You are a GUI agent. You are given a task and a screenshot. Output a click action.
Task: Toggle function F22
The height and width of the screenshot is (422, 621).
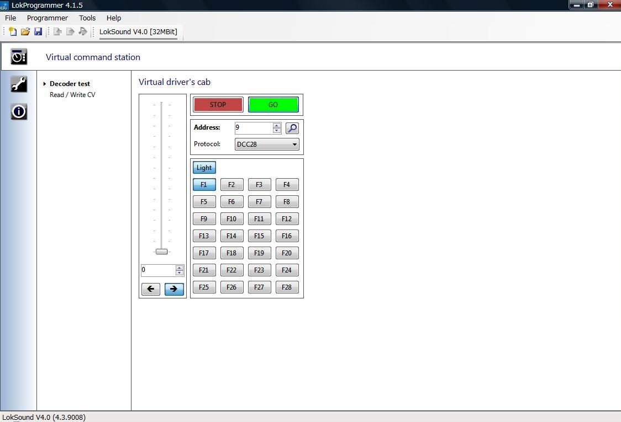pyautogui.click(x=231, y=270)
